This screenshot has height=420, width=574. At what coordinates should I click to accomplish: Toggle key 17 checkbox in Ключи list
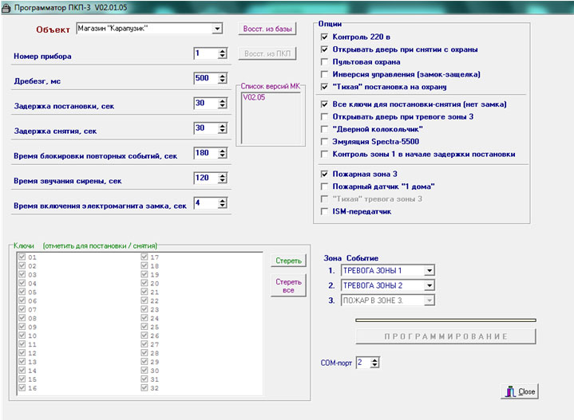click(x=144, y=257)
